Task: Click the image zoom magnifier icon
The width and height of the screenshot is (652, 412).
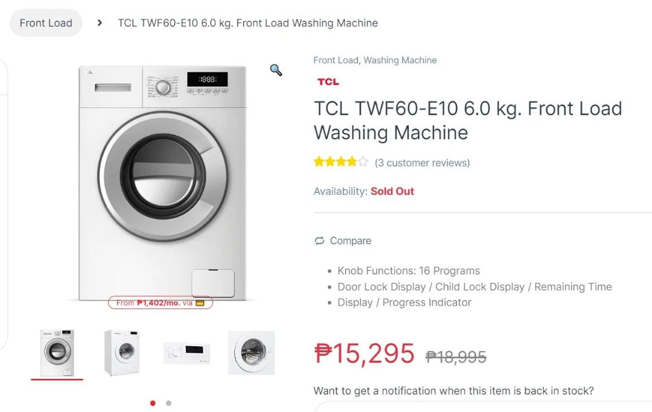Action: tap(276, 71)
